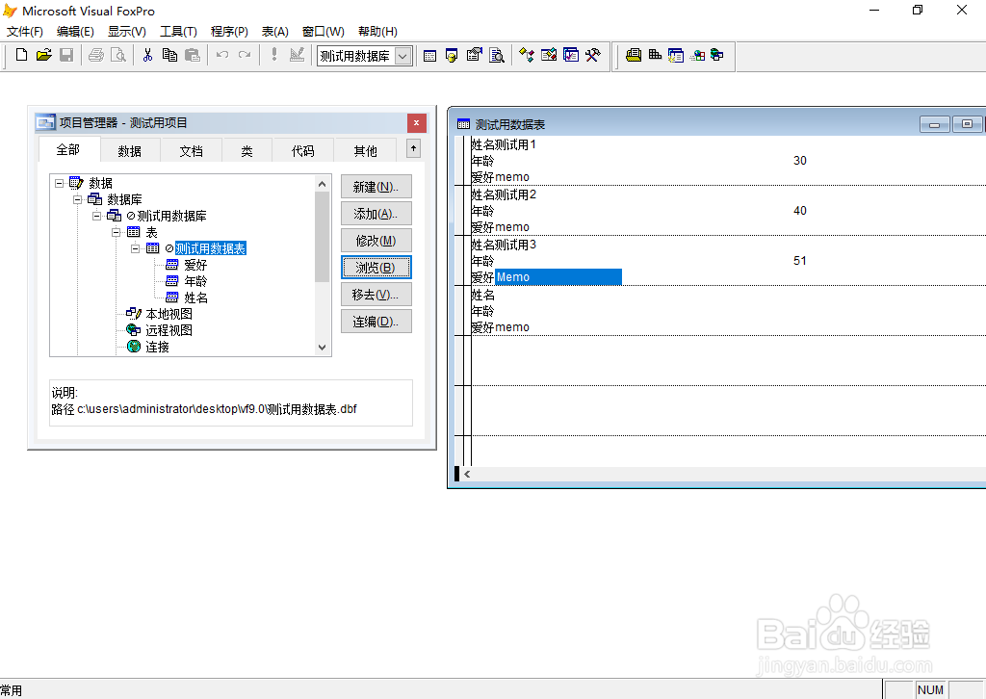Switch to the 代码 tab

pos(303,151)
